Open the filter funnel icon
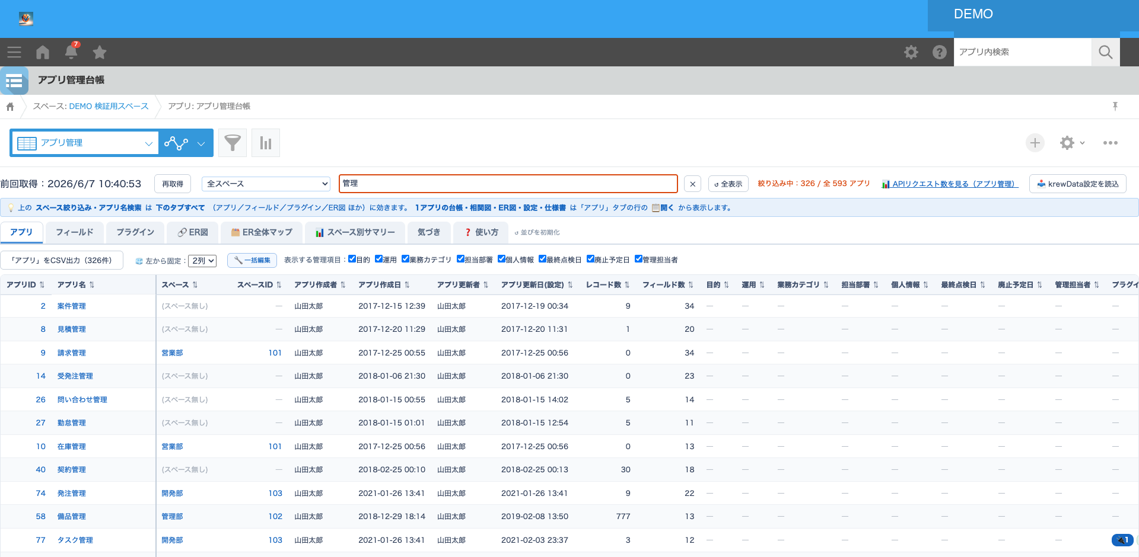Viewport: 1139px width, 557px height. (x=233, y=143)
